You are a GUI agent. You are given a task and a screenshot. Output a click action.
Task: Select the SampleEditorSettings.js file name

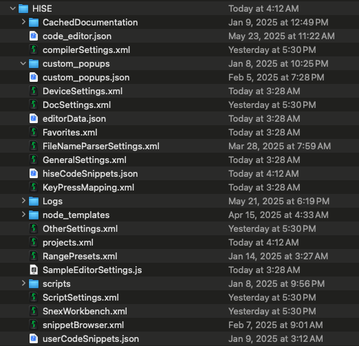tap(92, 270)
